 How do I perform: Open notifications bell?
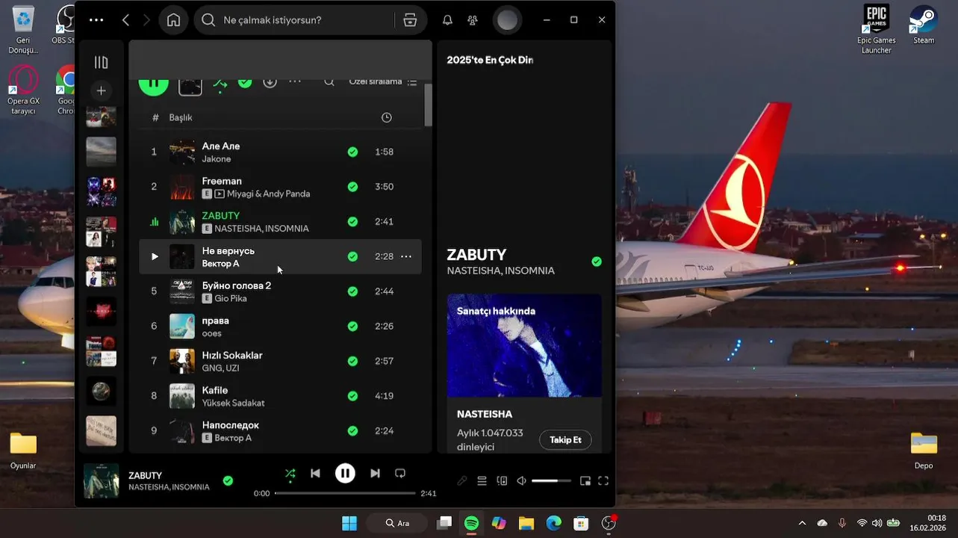(x=447, y=20)
